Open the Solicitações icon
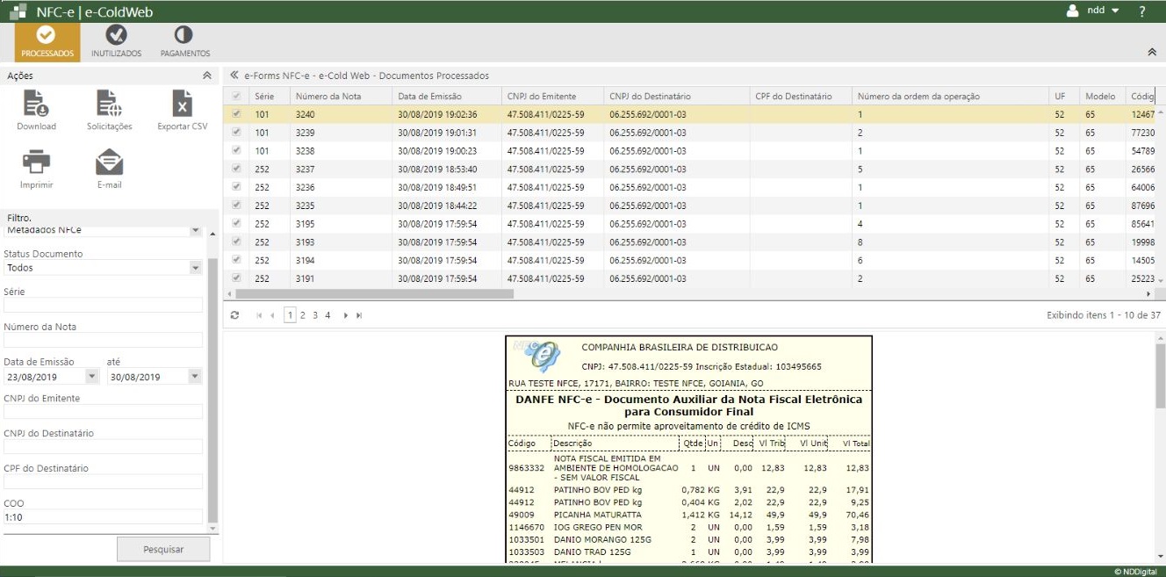1166x577 pixels. pyautogui.click(x=109, y=105)
